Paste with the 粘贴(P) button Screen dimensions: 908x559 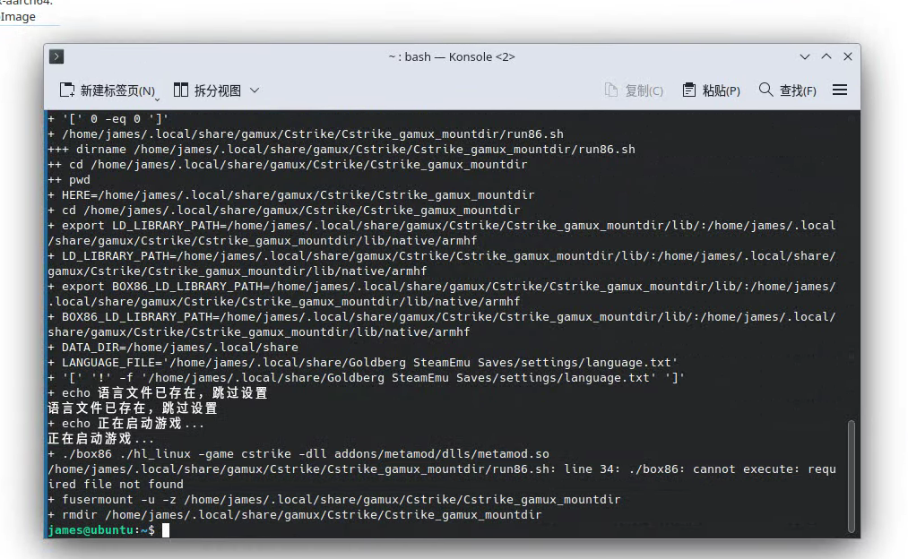711,90
